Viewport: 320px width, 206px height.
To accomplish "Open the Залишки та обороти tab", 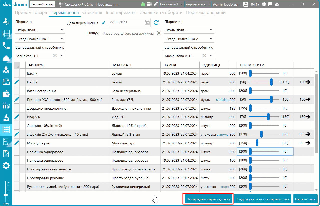I will (x=161, y=12).
